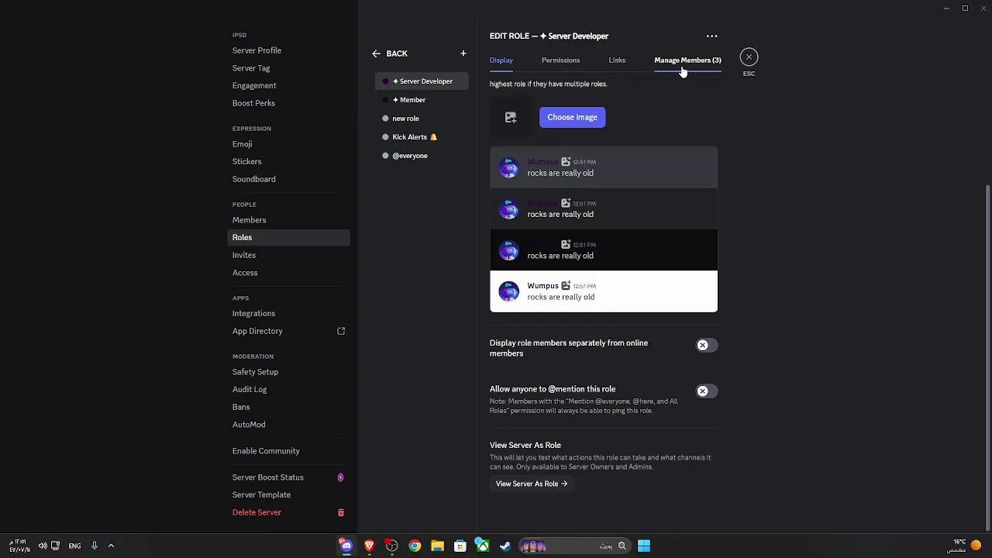
Task: Click the taskbar icon with the red badge
Action: (392, 546)
